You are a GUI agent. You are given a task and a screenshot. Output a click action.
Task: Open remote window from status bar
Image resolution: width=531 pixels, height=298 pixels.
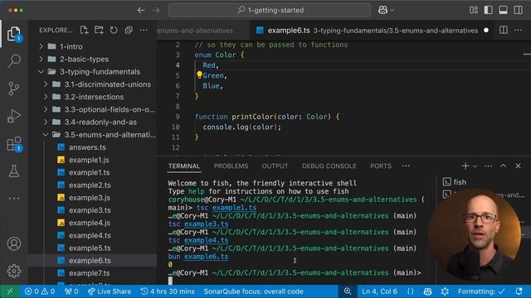click(x=10, y=291)
